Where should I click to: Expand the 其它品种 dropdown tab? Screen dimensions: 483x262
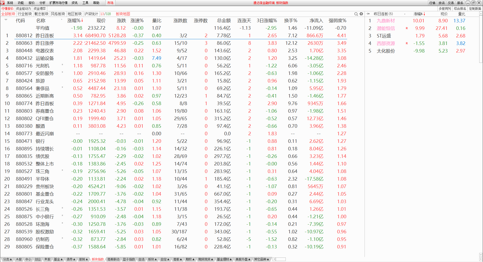262,259
